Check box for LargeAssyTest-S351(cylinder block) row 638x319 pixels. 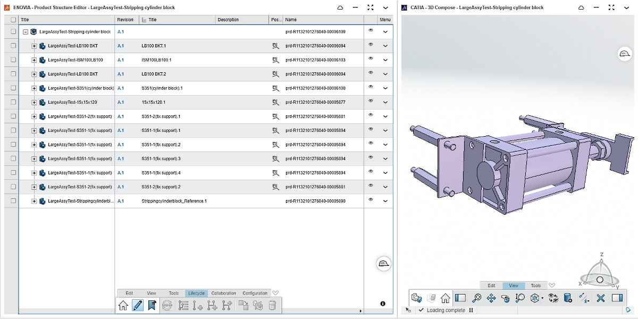[x=13, y=88]
